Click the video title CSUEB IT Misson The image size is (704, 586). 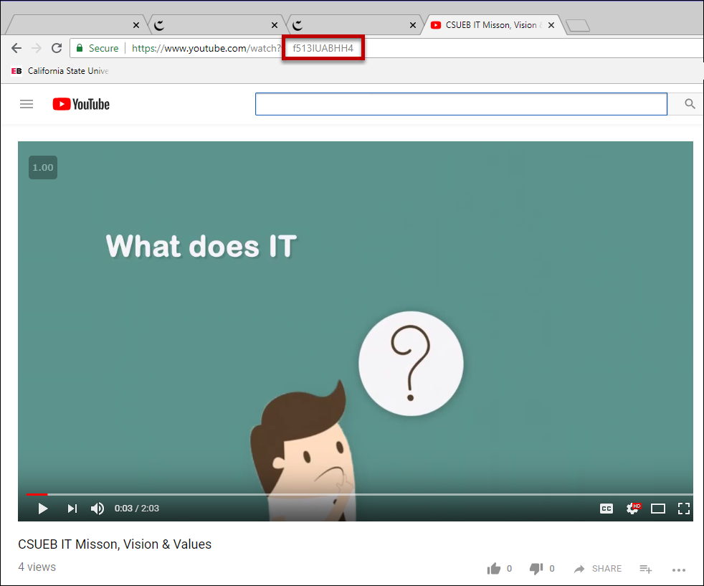pyautogui.click(x=115, y=544)
